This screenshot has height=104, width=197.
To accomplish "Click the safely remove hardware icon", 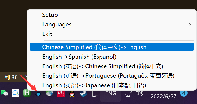I will point(95,94).
